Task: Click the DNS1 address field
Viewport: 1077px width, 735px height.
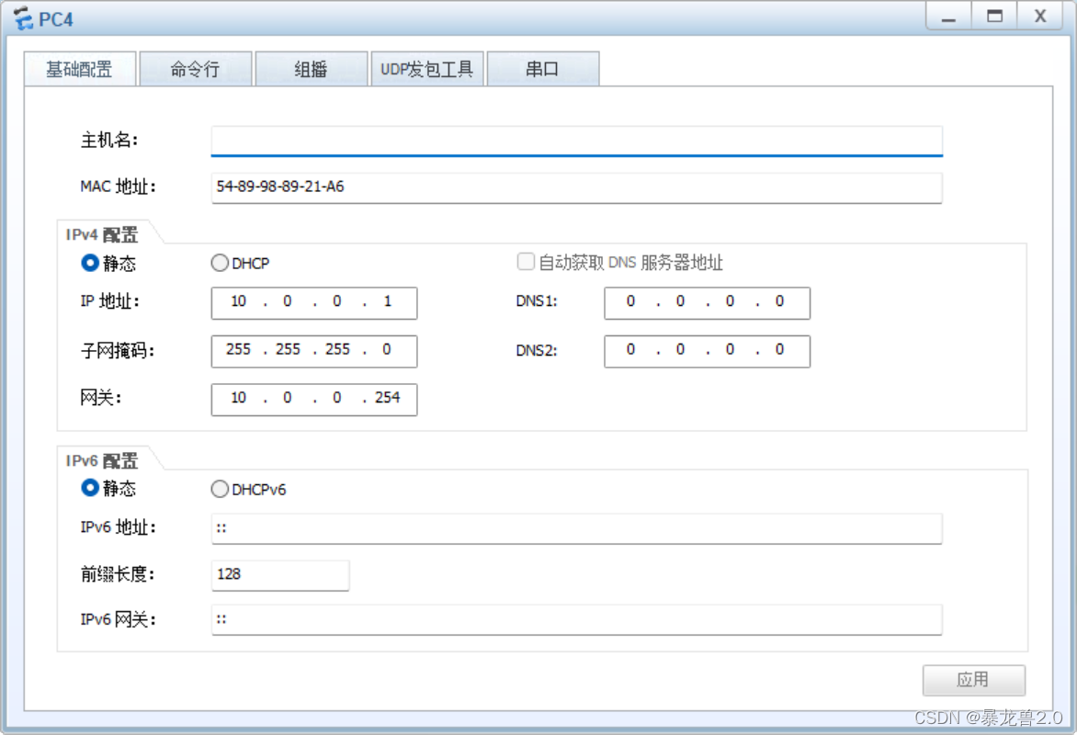Action: (x=707, y=303)
